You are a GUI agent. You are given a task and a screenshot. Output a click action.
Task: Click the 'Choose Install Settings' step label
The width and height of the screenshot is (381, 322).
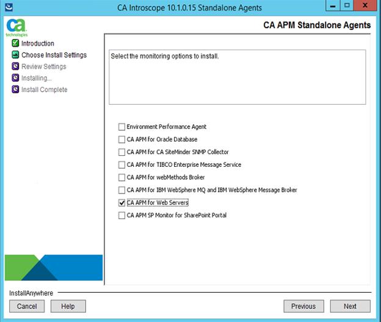54,55
